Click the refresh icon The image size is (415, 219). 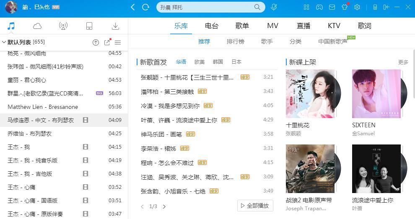(145, 7)
